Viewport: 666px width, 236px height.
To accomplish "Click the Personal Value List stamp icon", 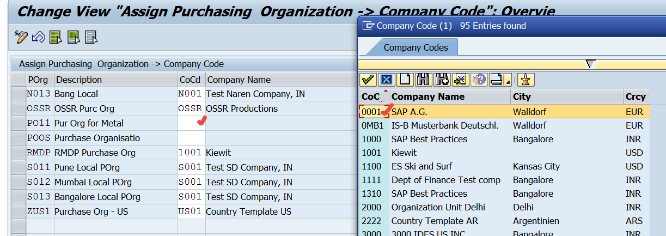I will [526, 80].
